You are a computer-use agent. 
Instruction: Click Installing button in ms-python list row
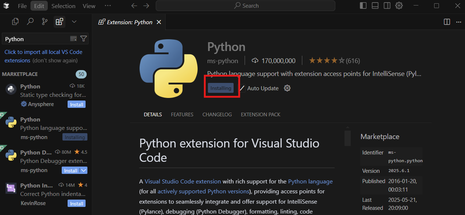[75, 137]
